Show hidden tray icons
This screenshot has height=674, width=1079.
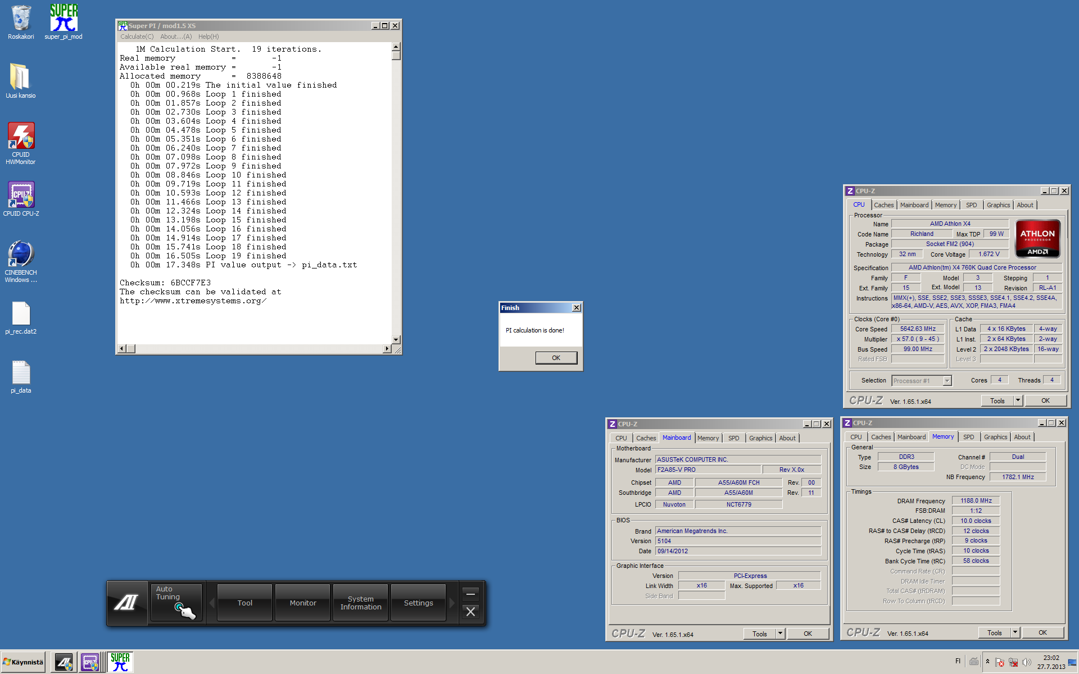(987, 662)
